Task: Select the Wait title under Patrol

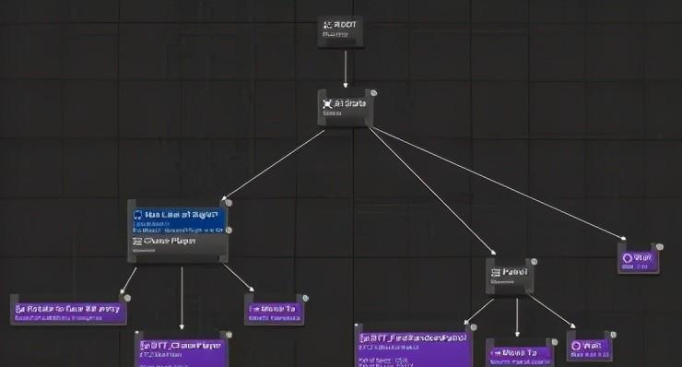Action: coord(593,346)
